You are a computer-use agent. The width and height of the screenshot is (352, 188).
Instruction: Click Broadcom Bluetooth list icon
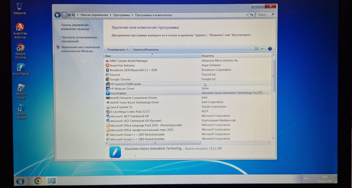click(x=107, y=70)
